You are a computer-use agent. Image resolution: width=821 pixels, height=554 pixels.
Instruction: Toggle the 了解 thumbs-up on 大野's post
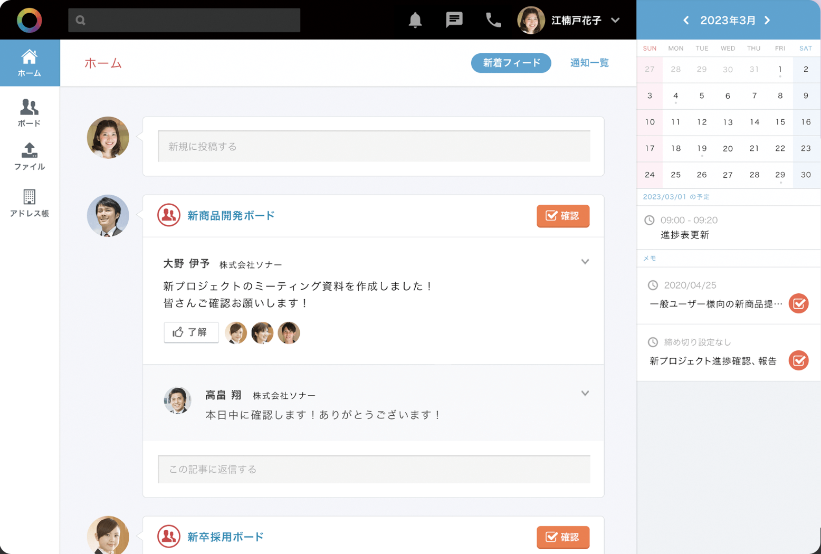(x=191, y=332)
